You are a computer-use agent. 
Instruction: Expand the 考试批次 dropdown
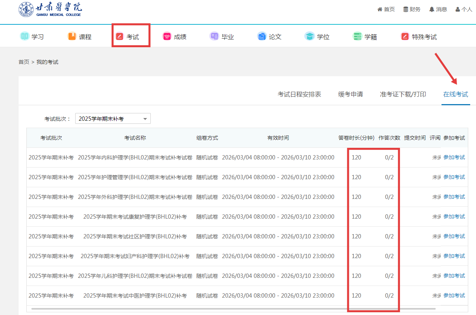[112, 119]
